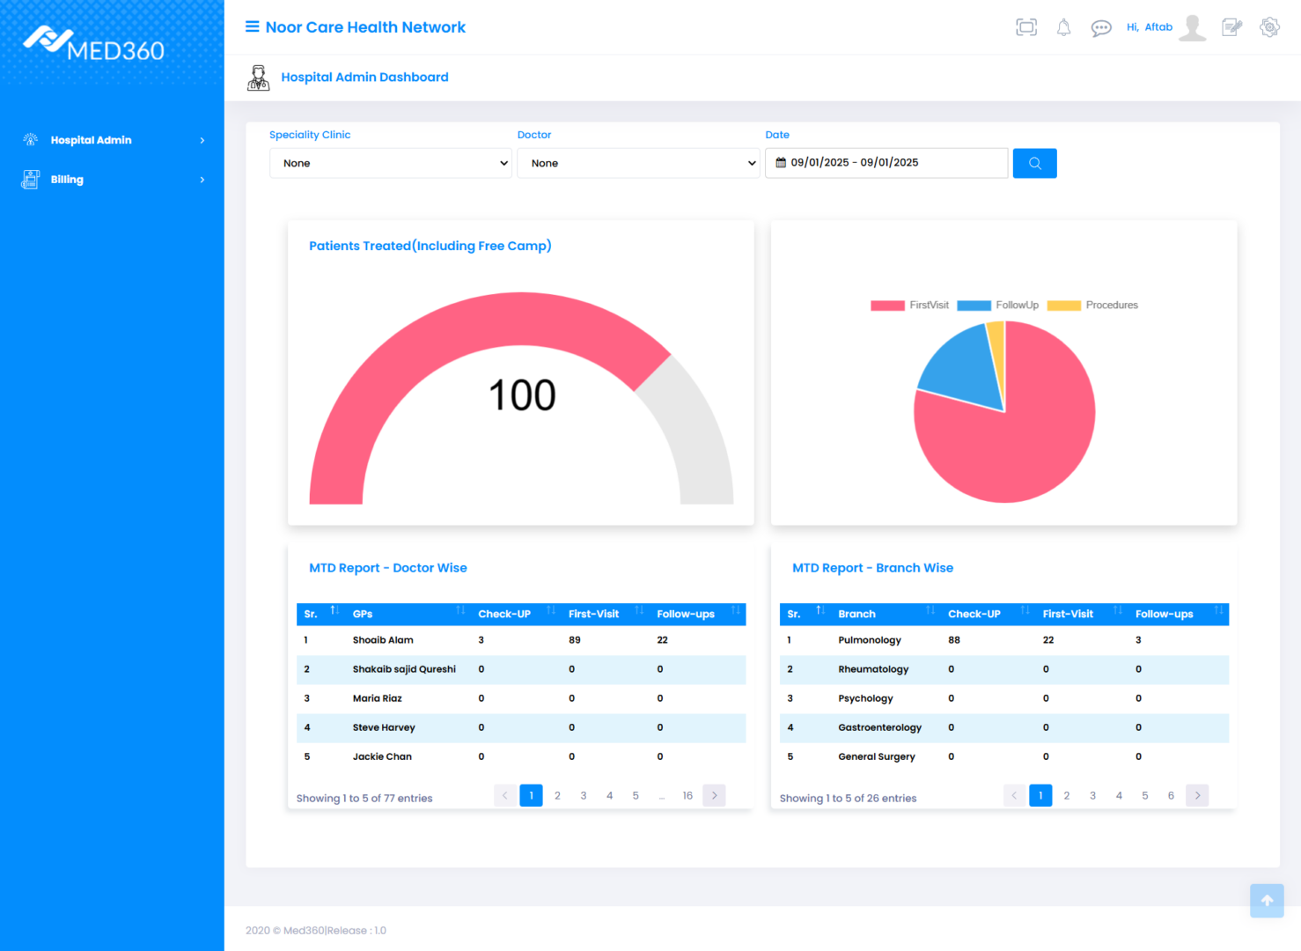Viewport: 1301px width, 951px height.
Task: Toggle Procedures legend in pie chart
Action: (x=1092, y=306)
